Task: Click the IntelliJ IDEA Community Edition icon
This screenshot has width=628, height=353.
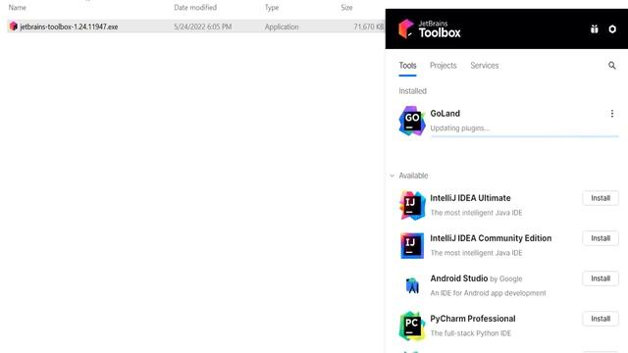Action: pyautogui.click(x=412, y=245)
